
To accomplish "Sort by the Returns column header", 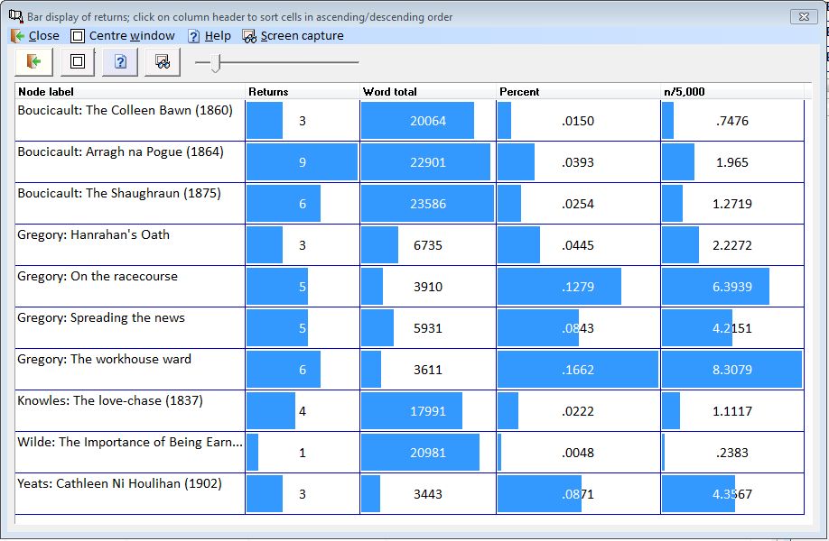I will coord(303,92).
